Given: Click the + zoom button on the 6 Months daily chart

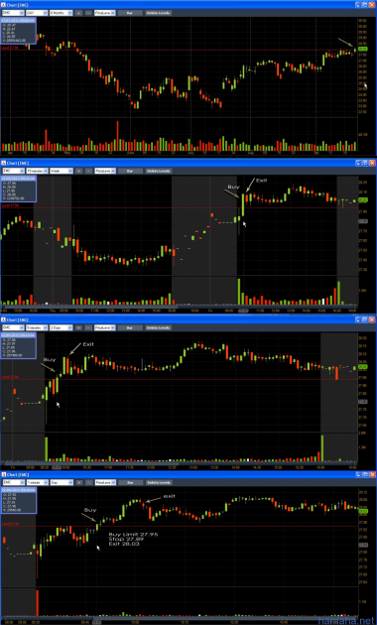Looking at the screenshot, I should click(x=79, y=13).
